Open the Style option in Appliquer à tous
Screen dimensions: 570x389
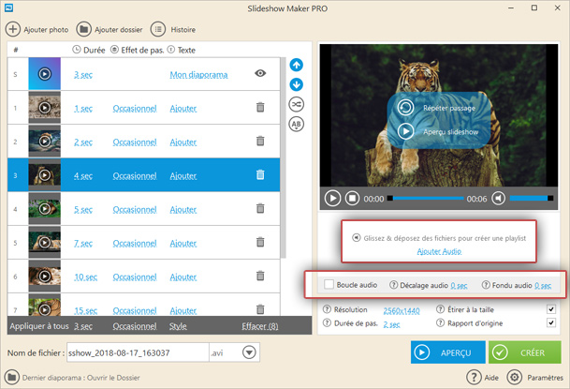(x=178, y=326)
